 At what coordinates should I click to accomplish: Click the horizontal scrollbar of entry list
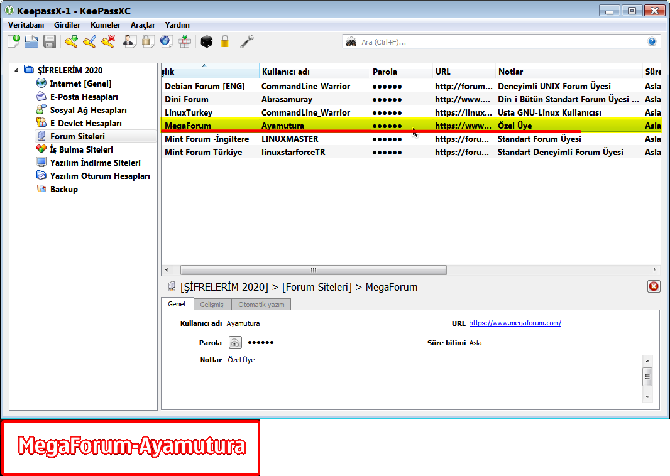[313, 270]
